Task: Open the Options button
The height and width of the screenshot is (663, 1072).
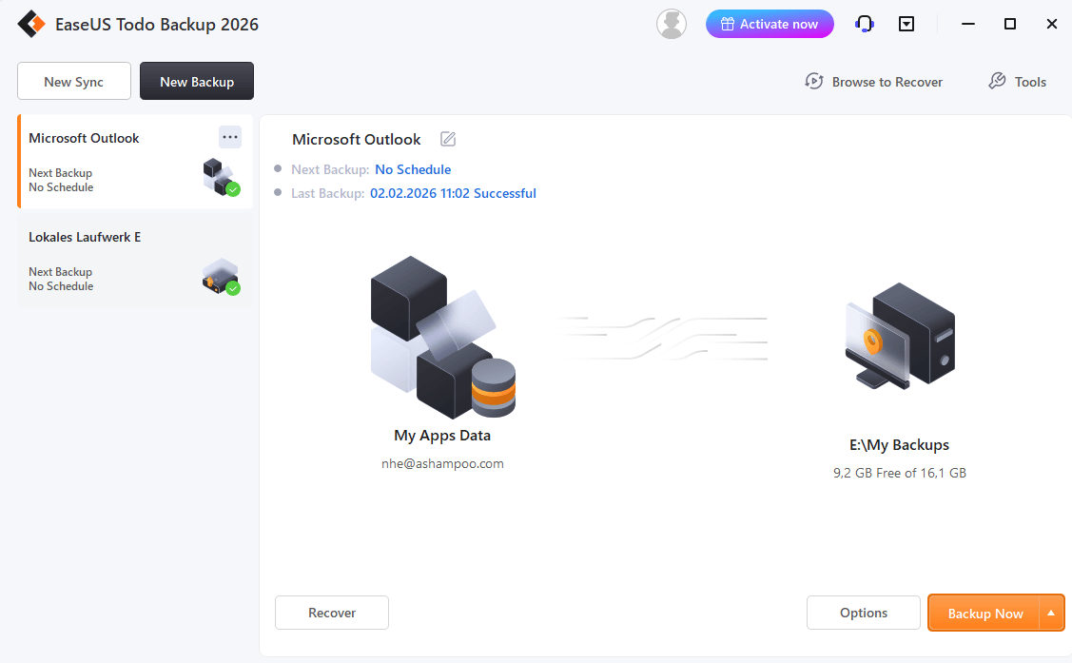Action: coord(863,613)
